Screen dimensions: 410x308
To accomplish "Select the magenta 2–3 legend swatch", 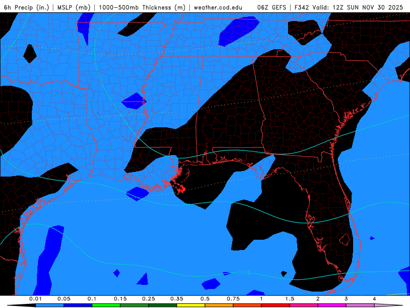I will pyautogui.click(x=332, y=305).
